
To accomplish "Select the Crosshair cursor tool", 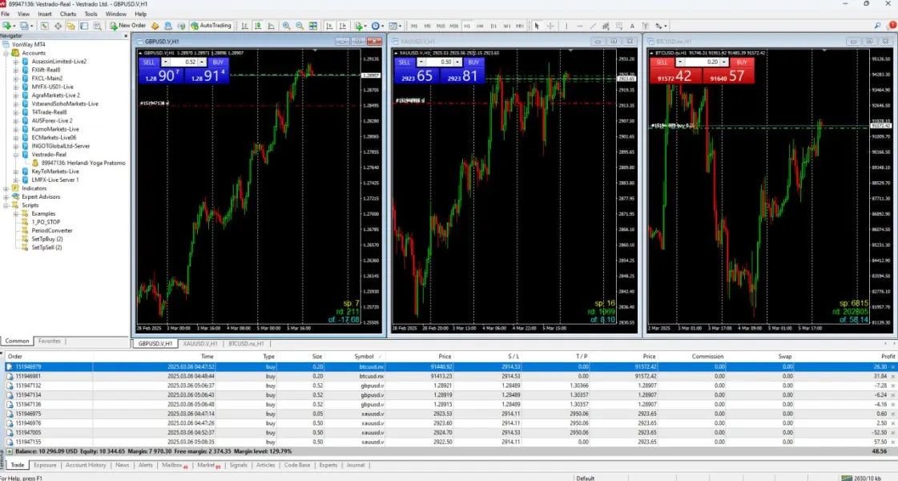I will [549, 26].
